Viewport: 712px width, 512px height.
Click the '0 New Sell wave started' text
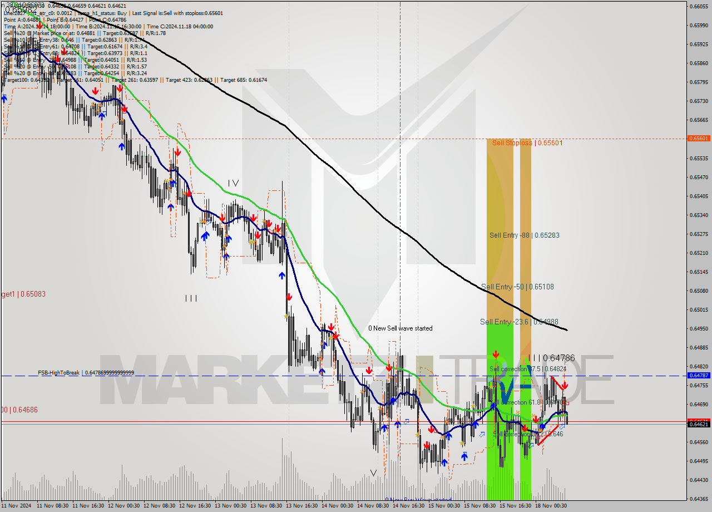400,328
